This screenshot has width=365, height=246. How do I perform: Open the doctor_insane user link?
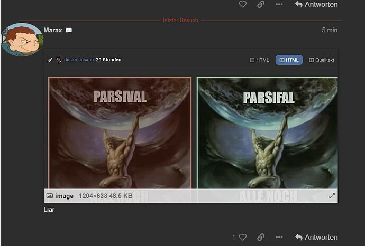coord(79,60)
